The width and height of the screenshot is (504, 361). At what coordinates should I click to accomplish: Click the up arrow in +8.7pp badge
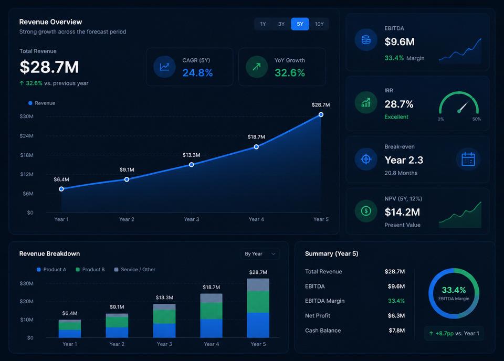[431, 333]
